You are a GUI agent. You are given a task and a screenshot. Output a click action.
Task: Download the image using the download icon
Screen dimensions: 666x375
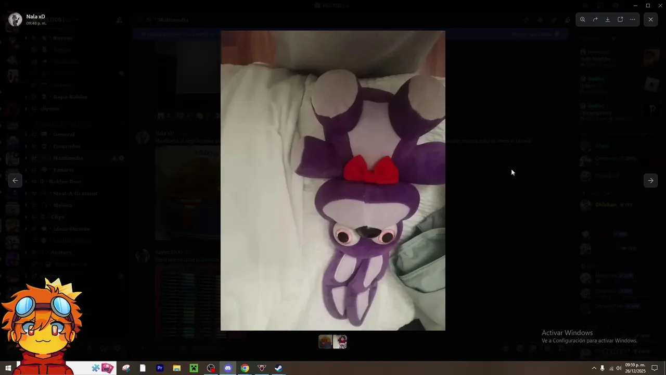608,20
